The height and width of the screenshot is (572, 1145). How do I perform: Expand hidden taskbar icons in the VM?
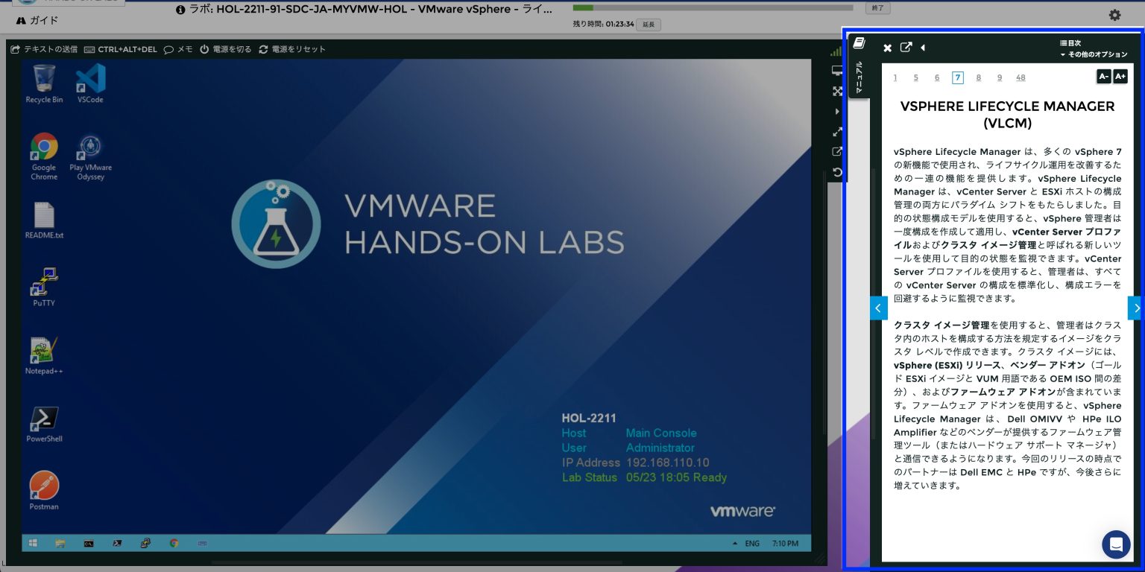[734, 543]
